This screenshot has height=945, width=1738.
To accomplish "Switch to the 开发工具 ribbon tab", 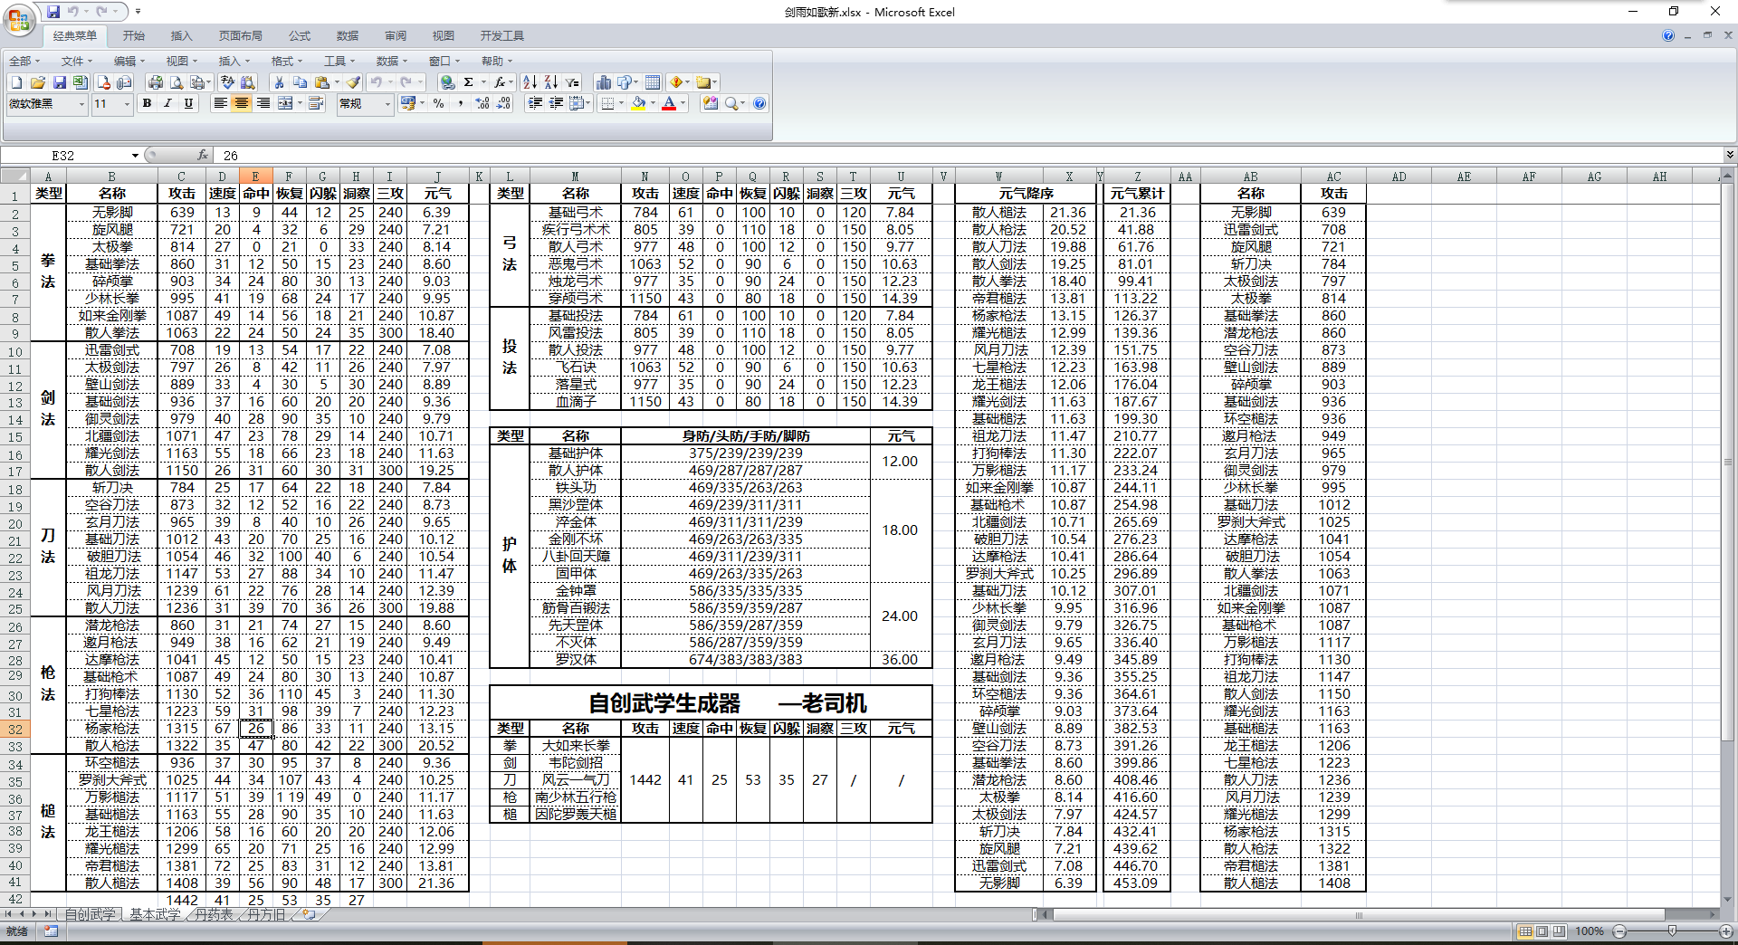I will [x=501, y=35].
